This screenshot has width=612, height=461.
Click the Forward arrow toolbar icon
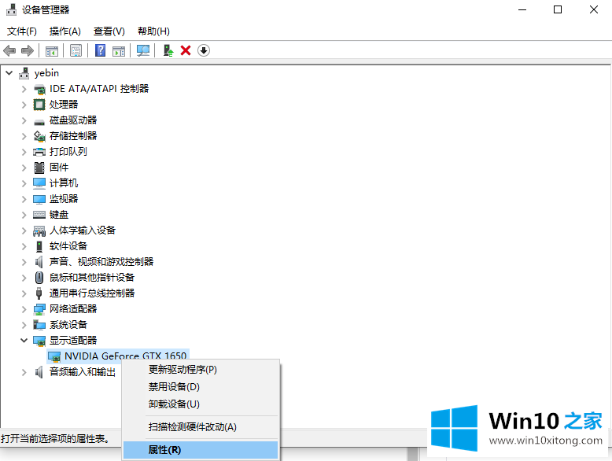[x=28, y=50]
